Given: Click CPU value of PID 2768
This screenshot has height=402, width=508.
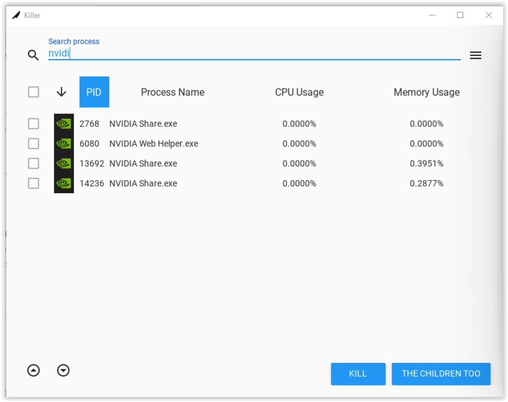Looking at the screenshot, I should (x=299, y=124).
